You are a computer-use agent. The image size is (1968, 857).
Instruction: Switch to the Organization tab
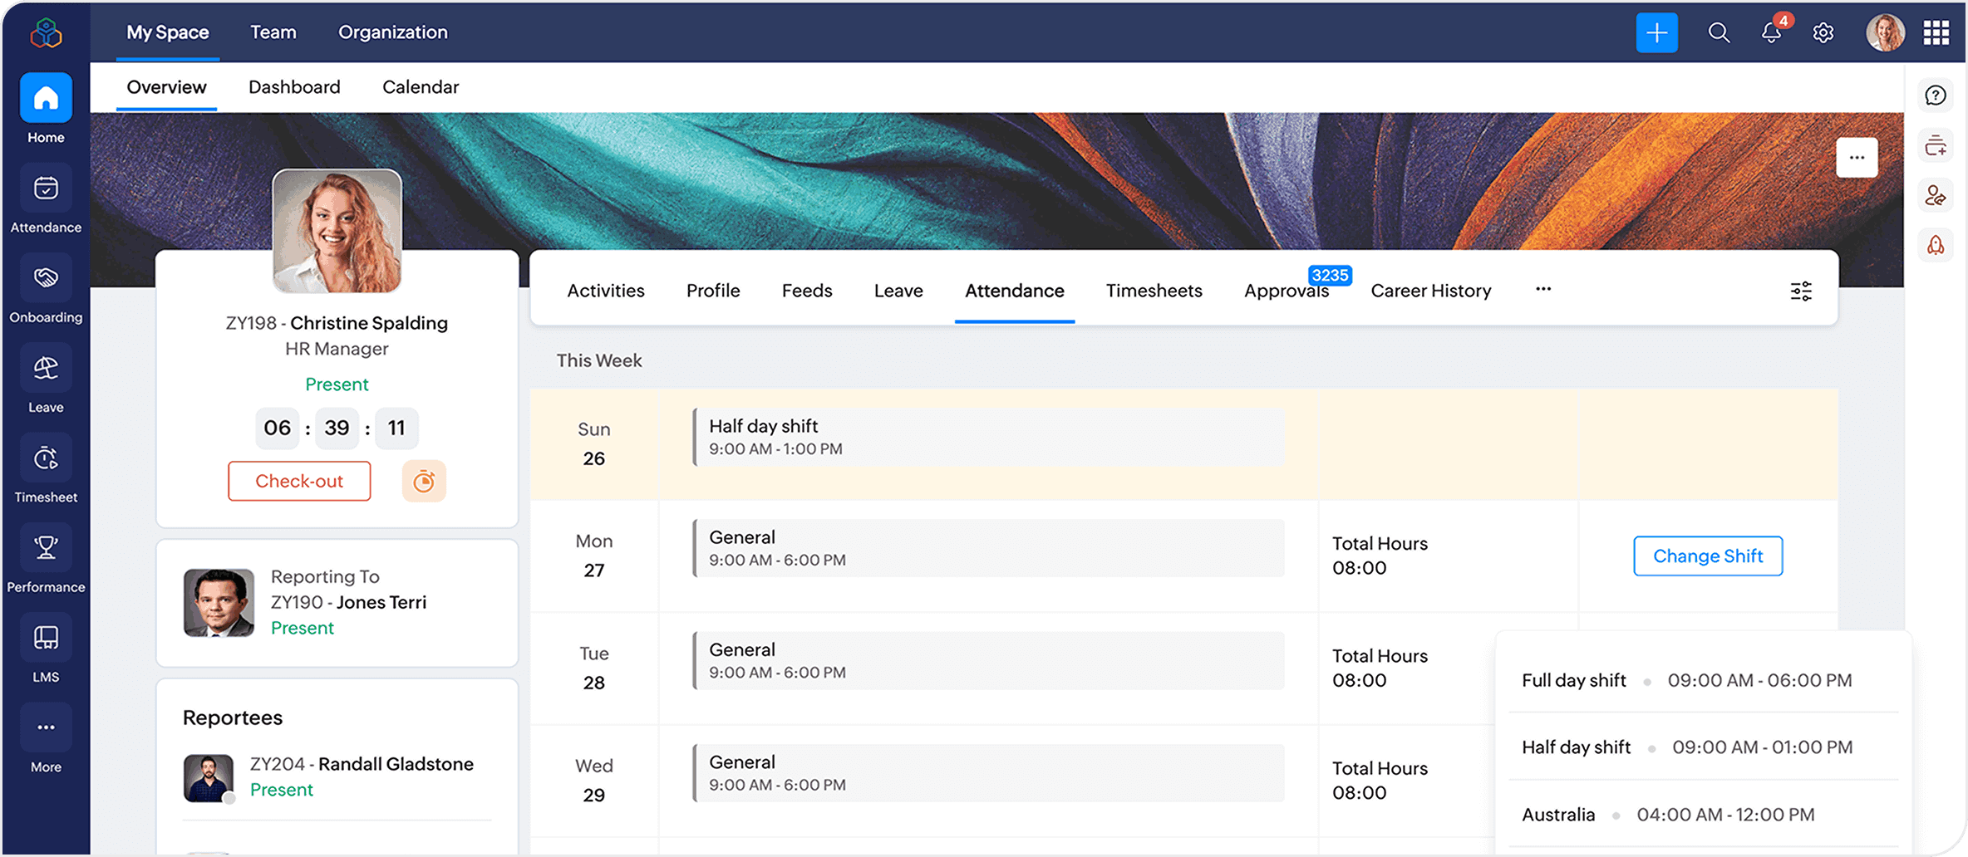tap(393, 32)
